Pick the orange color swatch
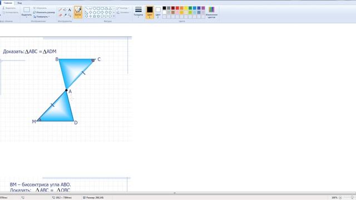Screen dimensions: 356x200 [181, 8]
